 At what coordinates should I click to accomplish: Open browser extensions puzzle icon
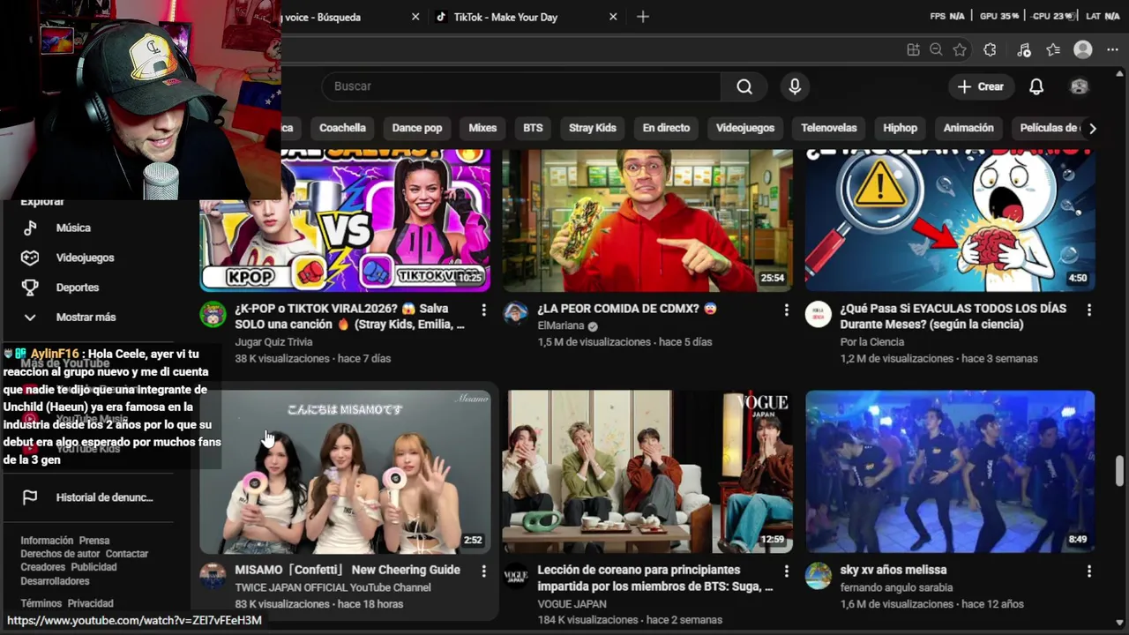pos(990,50)
